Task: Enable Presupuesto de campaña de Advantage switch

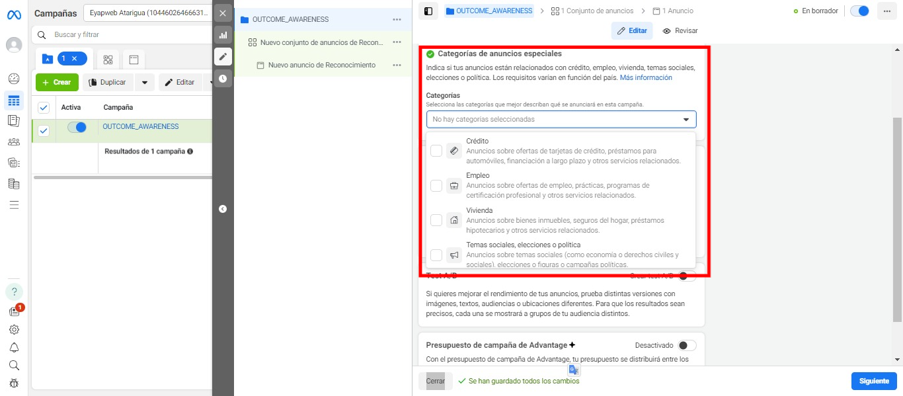Action: (x=687, y=346)
